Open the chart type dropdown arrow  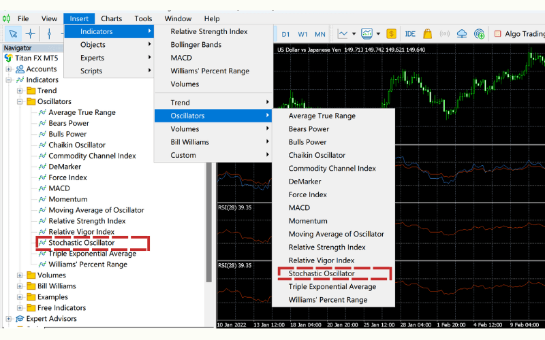pyautogui.click(x=353, y=33)
